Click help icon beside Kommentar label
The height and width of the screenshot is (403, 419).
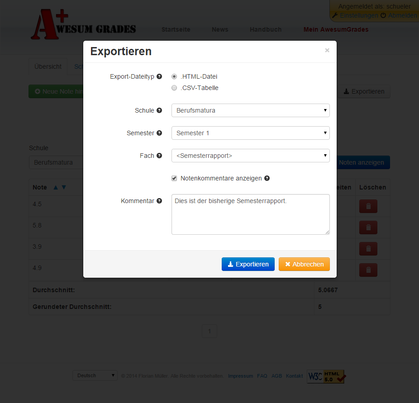(159, 201)
